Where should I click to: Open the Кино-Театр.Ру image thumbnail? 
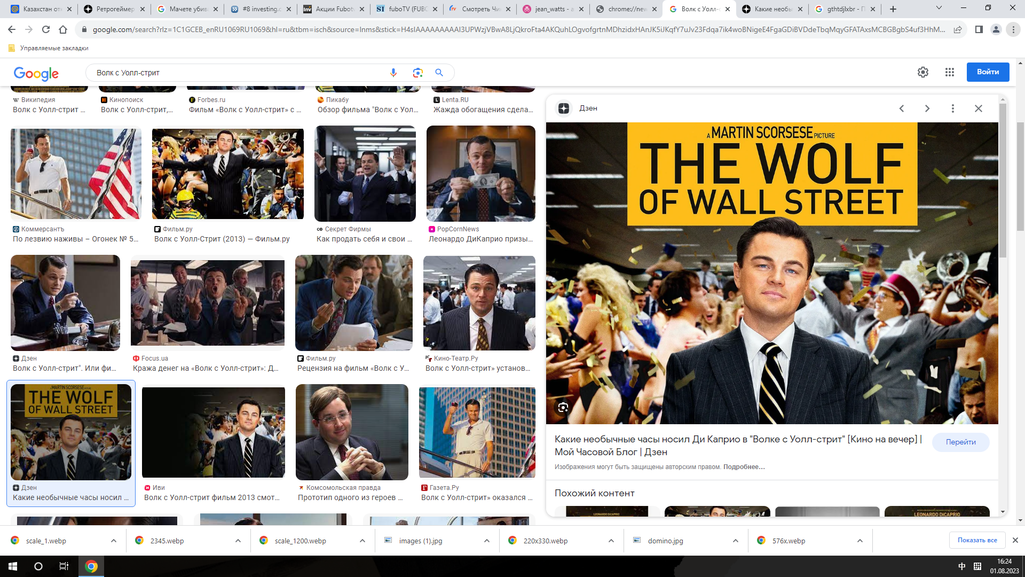479,303
